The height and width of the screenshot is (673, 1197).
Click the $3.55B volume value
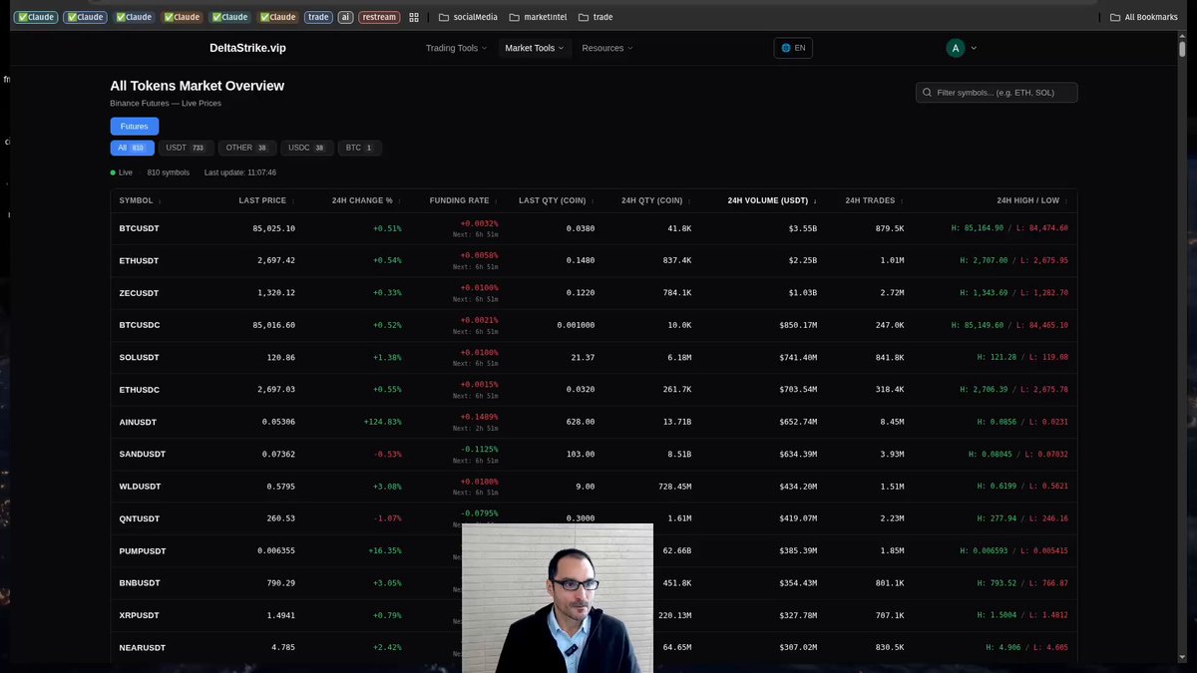(803, 228)
